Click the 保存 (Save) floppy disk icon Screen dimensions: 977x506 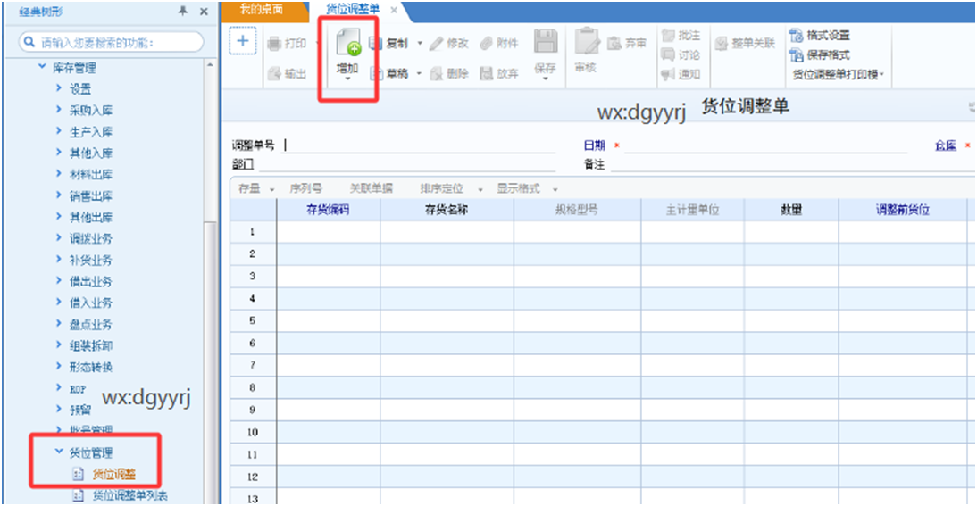(545, 44)
